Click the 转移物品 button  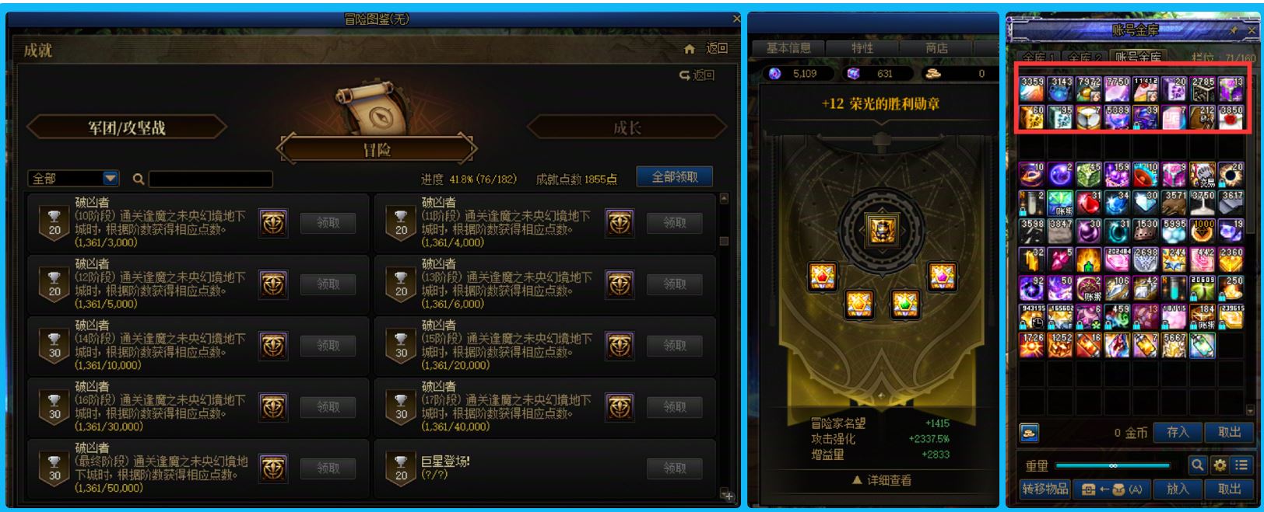[1045, 489]
